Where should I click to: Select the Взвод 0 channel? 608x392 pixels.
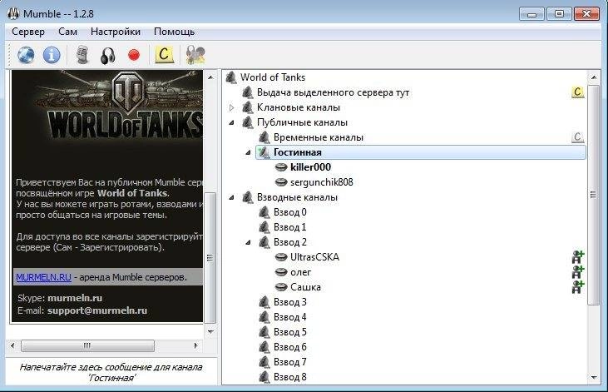[290, 212]
